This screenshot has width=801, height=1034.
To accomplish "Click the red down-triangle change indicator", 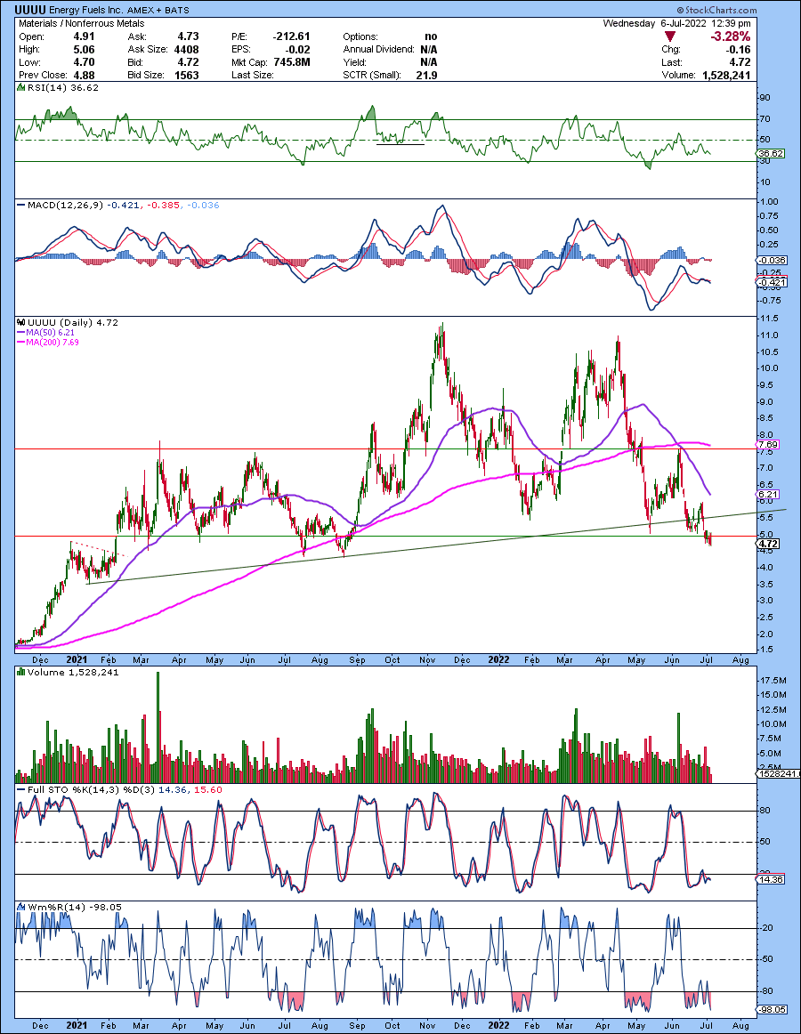I will point(670,37).
